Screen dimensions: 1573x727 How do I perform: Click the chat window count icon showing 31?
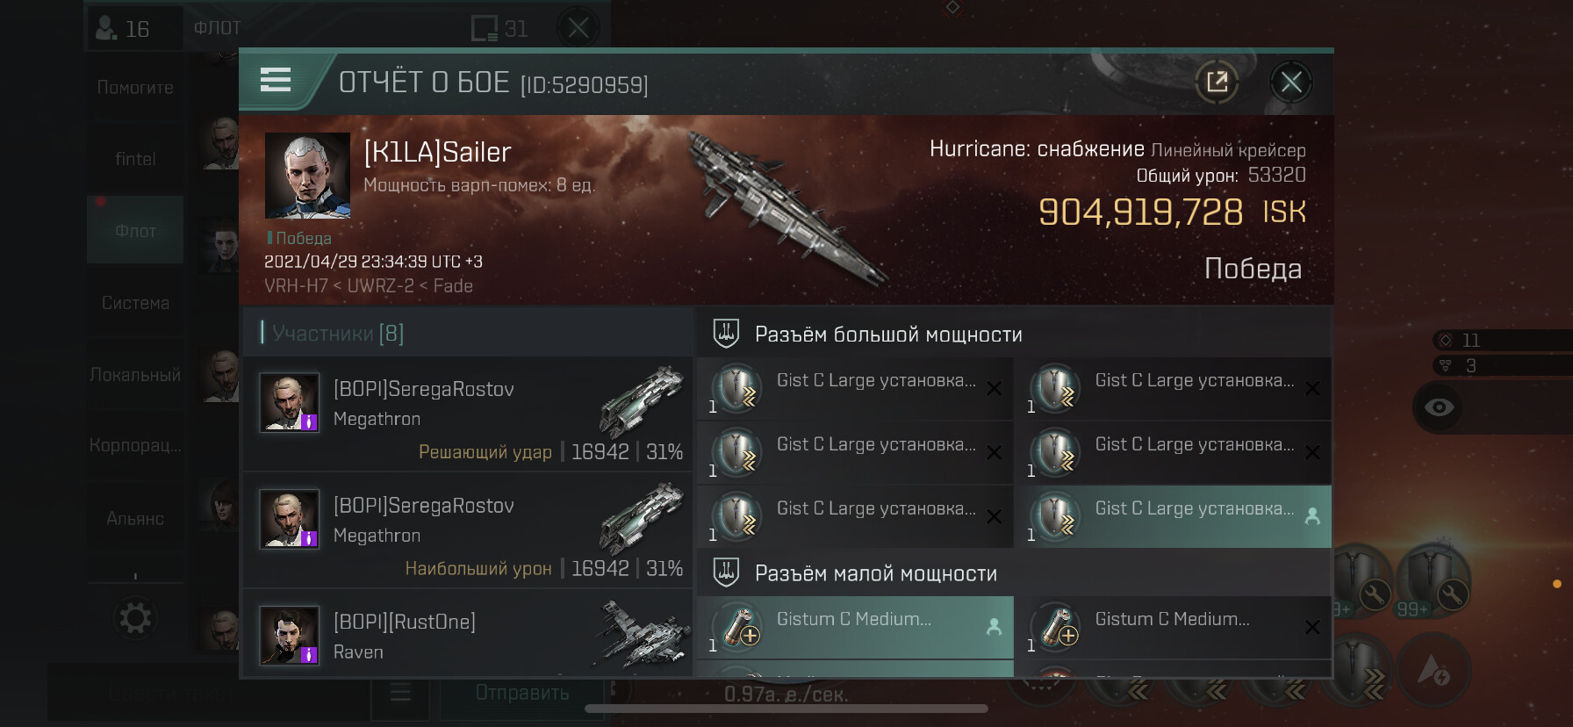(x=499, y=29)
